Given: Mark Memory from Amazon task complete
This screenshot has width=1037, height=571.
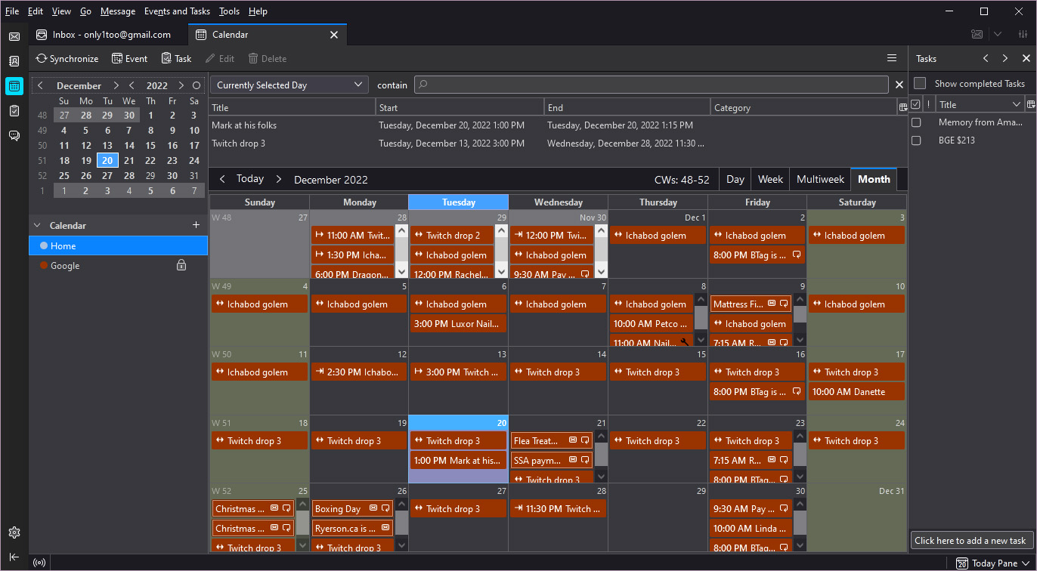Looking at the screenshot, I should (x=916, y=122).
